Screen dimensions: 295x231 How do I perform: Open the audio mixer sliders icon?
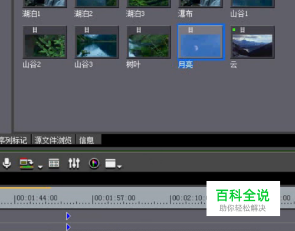point(74,163)
